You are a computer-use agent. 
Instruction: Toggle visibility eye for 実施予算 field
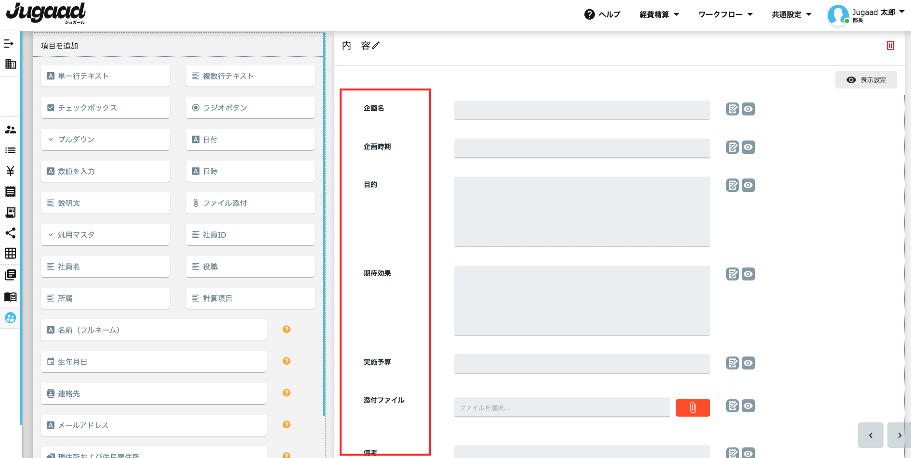[x=748, y=363]
